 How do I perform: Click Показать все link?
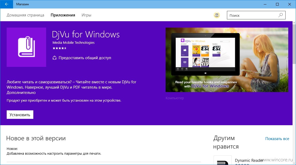pos(277,139)
